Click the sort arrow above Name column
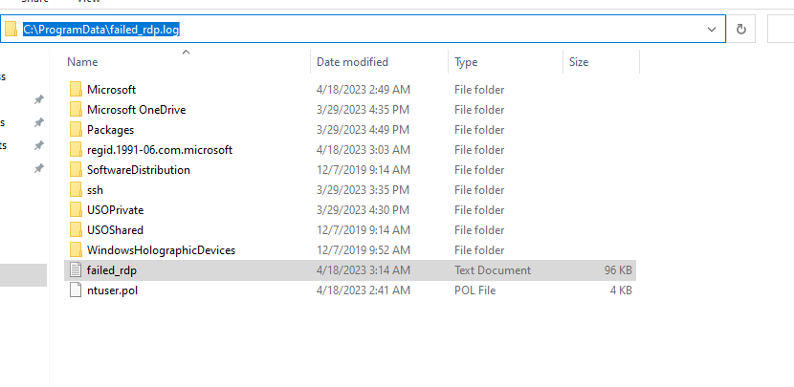 [186, 52]
